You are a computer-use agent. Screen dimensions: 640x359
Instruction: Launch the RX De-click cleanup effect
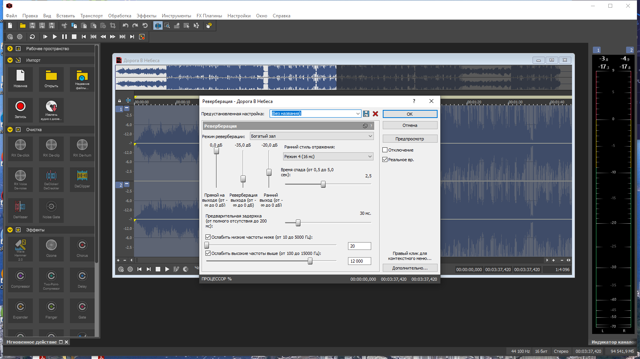(x=20, y=148)
